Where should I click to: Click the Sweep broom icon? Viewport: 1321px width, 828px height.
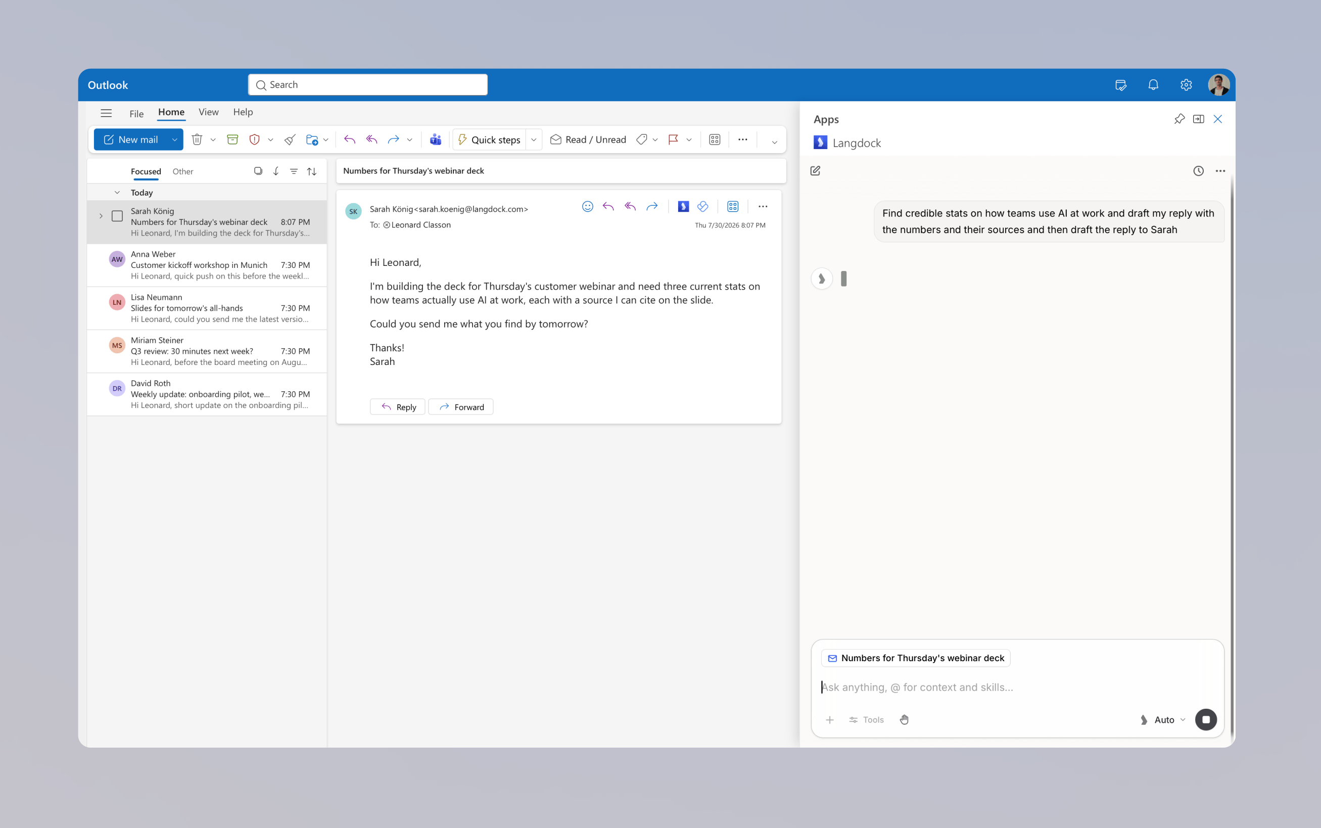click(x=290, y=140)
